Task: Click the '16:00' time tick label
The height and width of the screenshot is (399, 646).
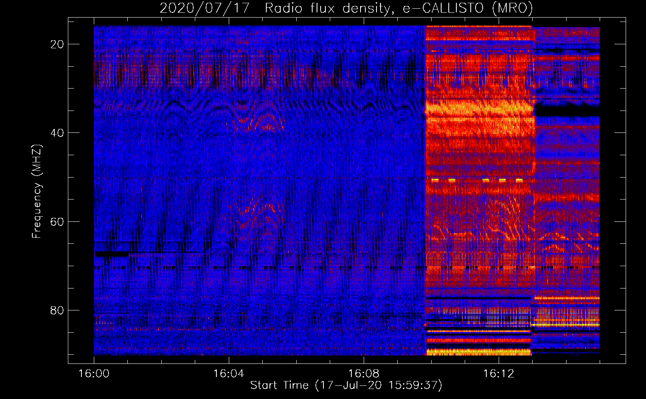Action: pyautogui.click(x=94, y=374)
